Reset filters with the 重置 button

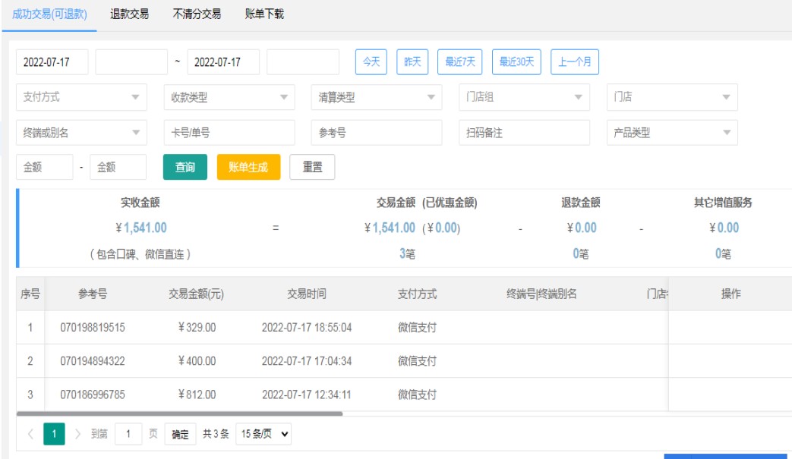click(x=312, y=167)
